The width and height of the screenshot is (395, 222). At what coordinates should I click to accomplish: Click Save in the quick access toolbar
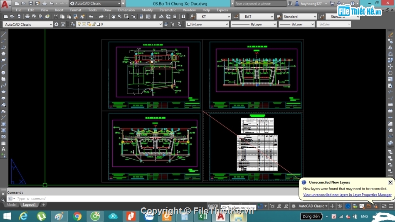point(30,3)
